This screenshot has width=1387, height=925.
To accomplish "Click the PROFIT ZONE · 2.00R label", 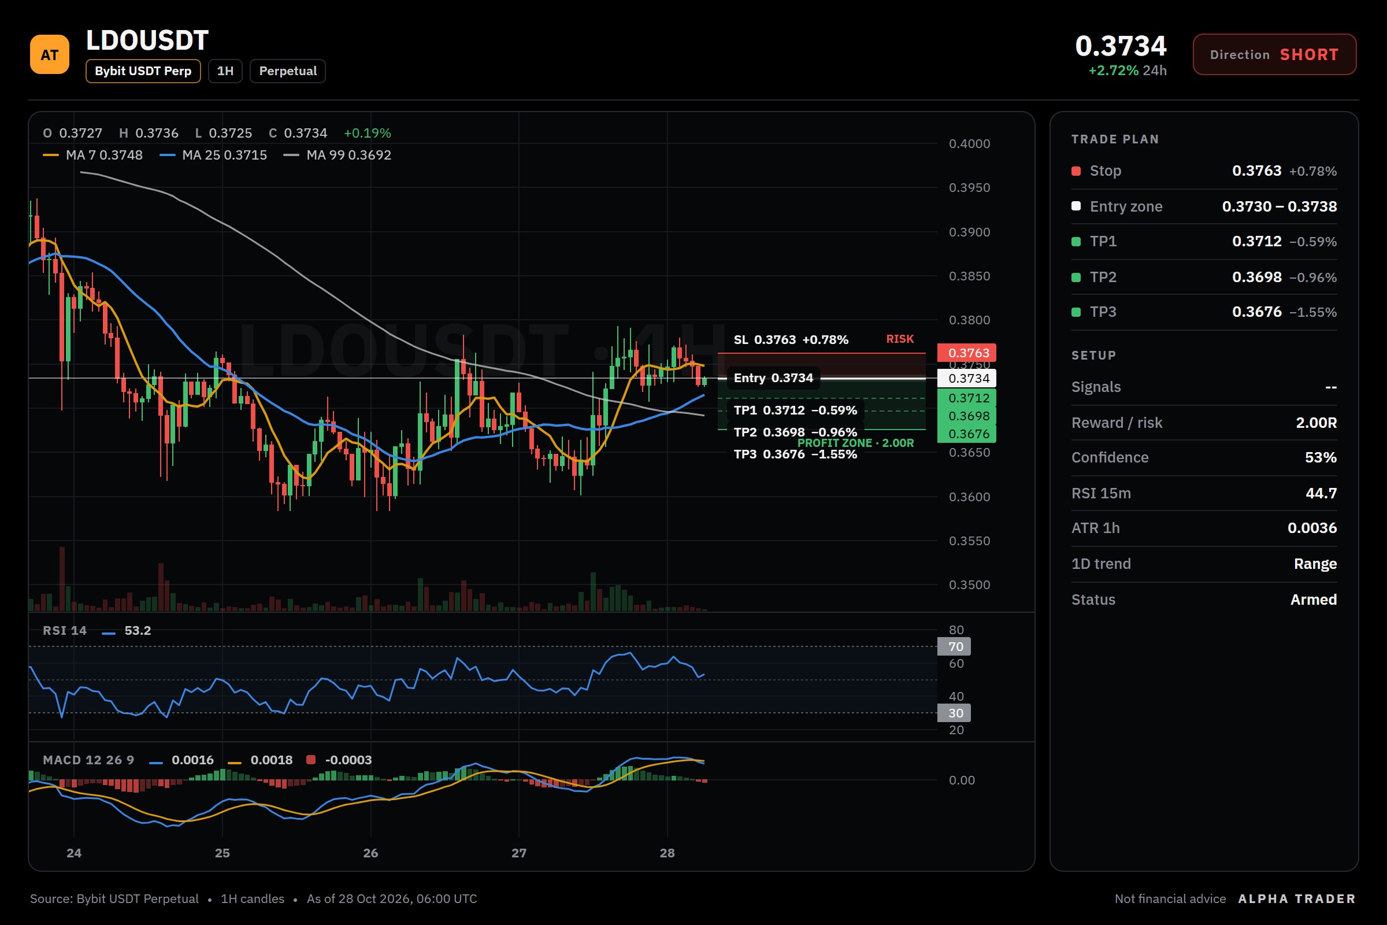I will (856, 443).
